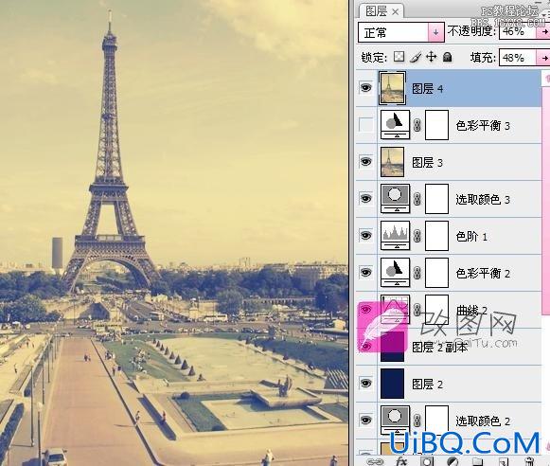
Task: Click the lock transparent pixels icon
Action: point(399,57)
